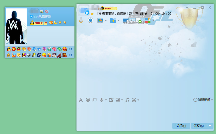Open the emoji picker smiley face

pos(88,100)
